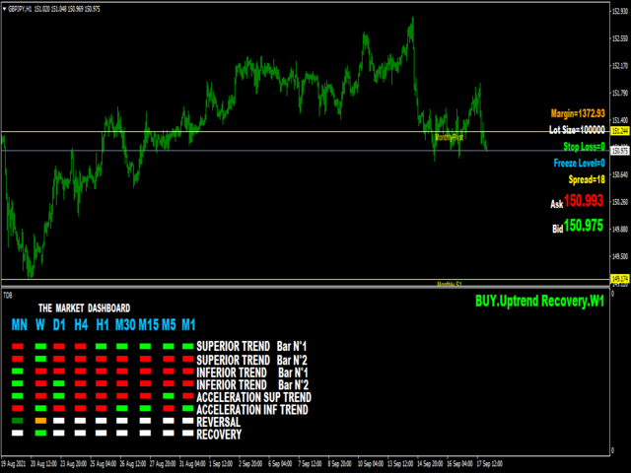631x473 pixels.
Task: Click the white MN square in RECOVERY row
Action: 18,434
